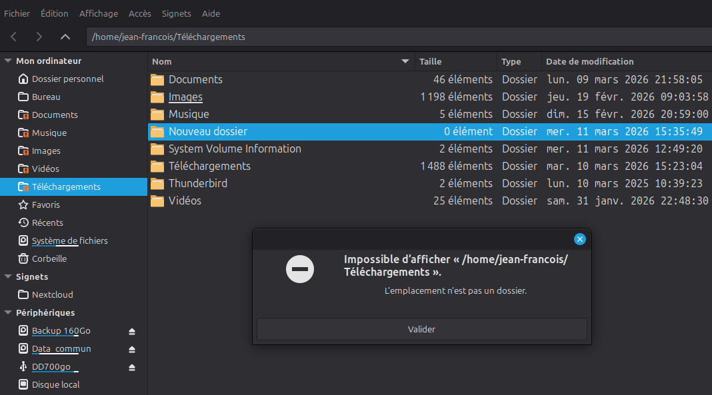Open Récents in the sidebar
712x395 pixels.
click(47, 222)
